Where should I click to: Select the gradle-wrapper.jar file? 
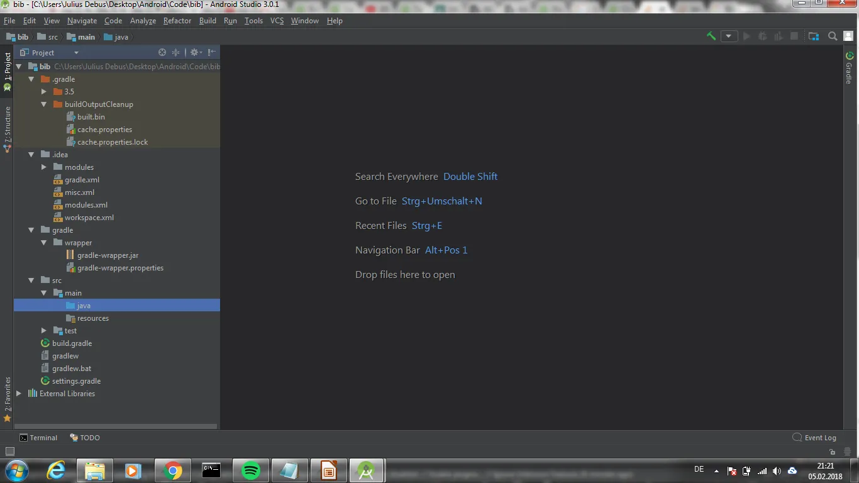point(102,255)
